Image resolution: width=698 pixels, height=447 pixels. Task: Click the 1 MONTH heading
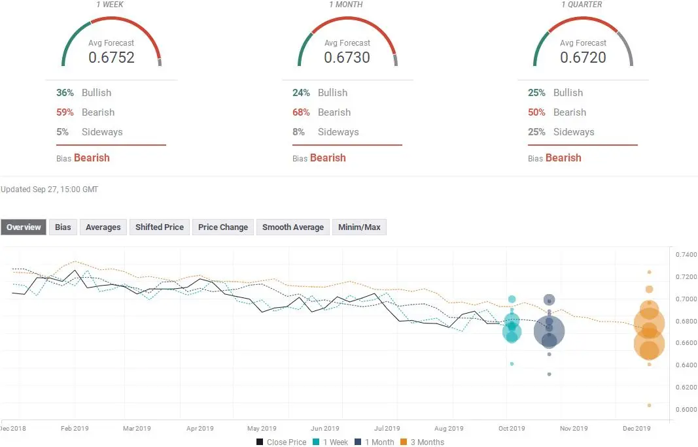point(346,5)
